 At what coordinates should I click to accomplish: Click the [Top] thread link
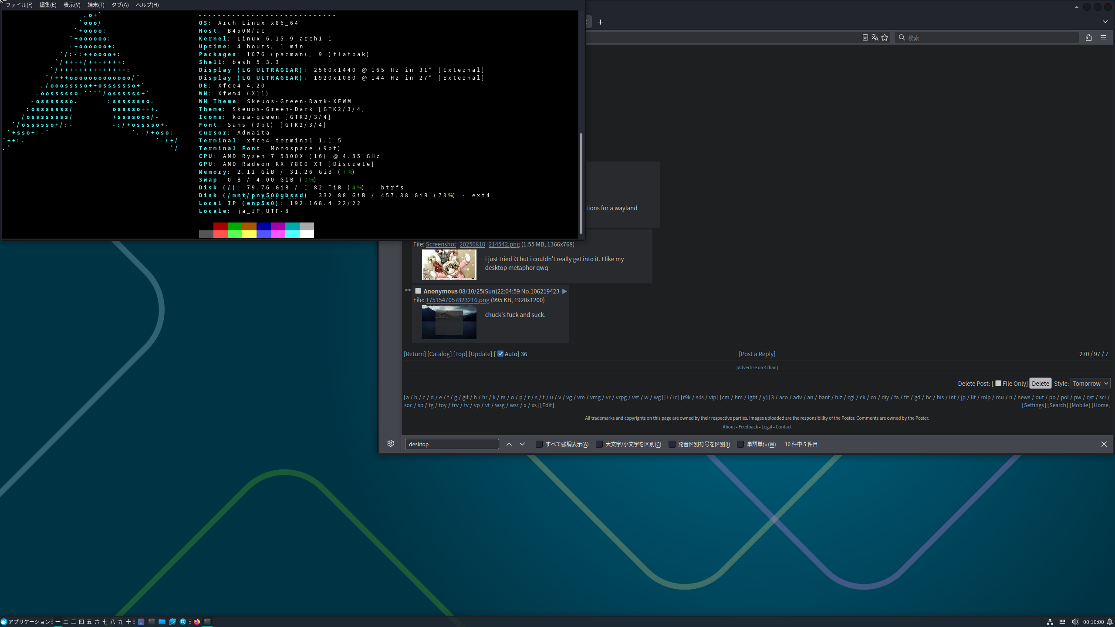tap(460, 354)
